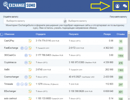Select the '3 174 774.5116 QIWI RUB' amount
This screenshot has height=100, width=130.
tap(47, 41)
